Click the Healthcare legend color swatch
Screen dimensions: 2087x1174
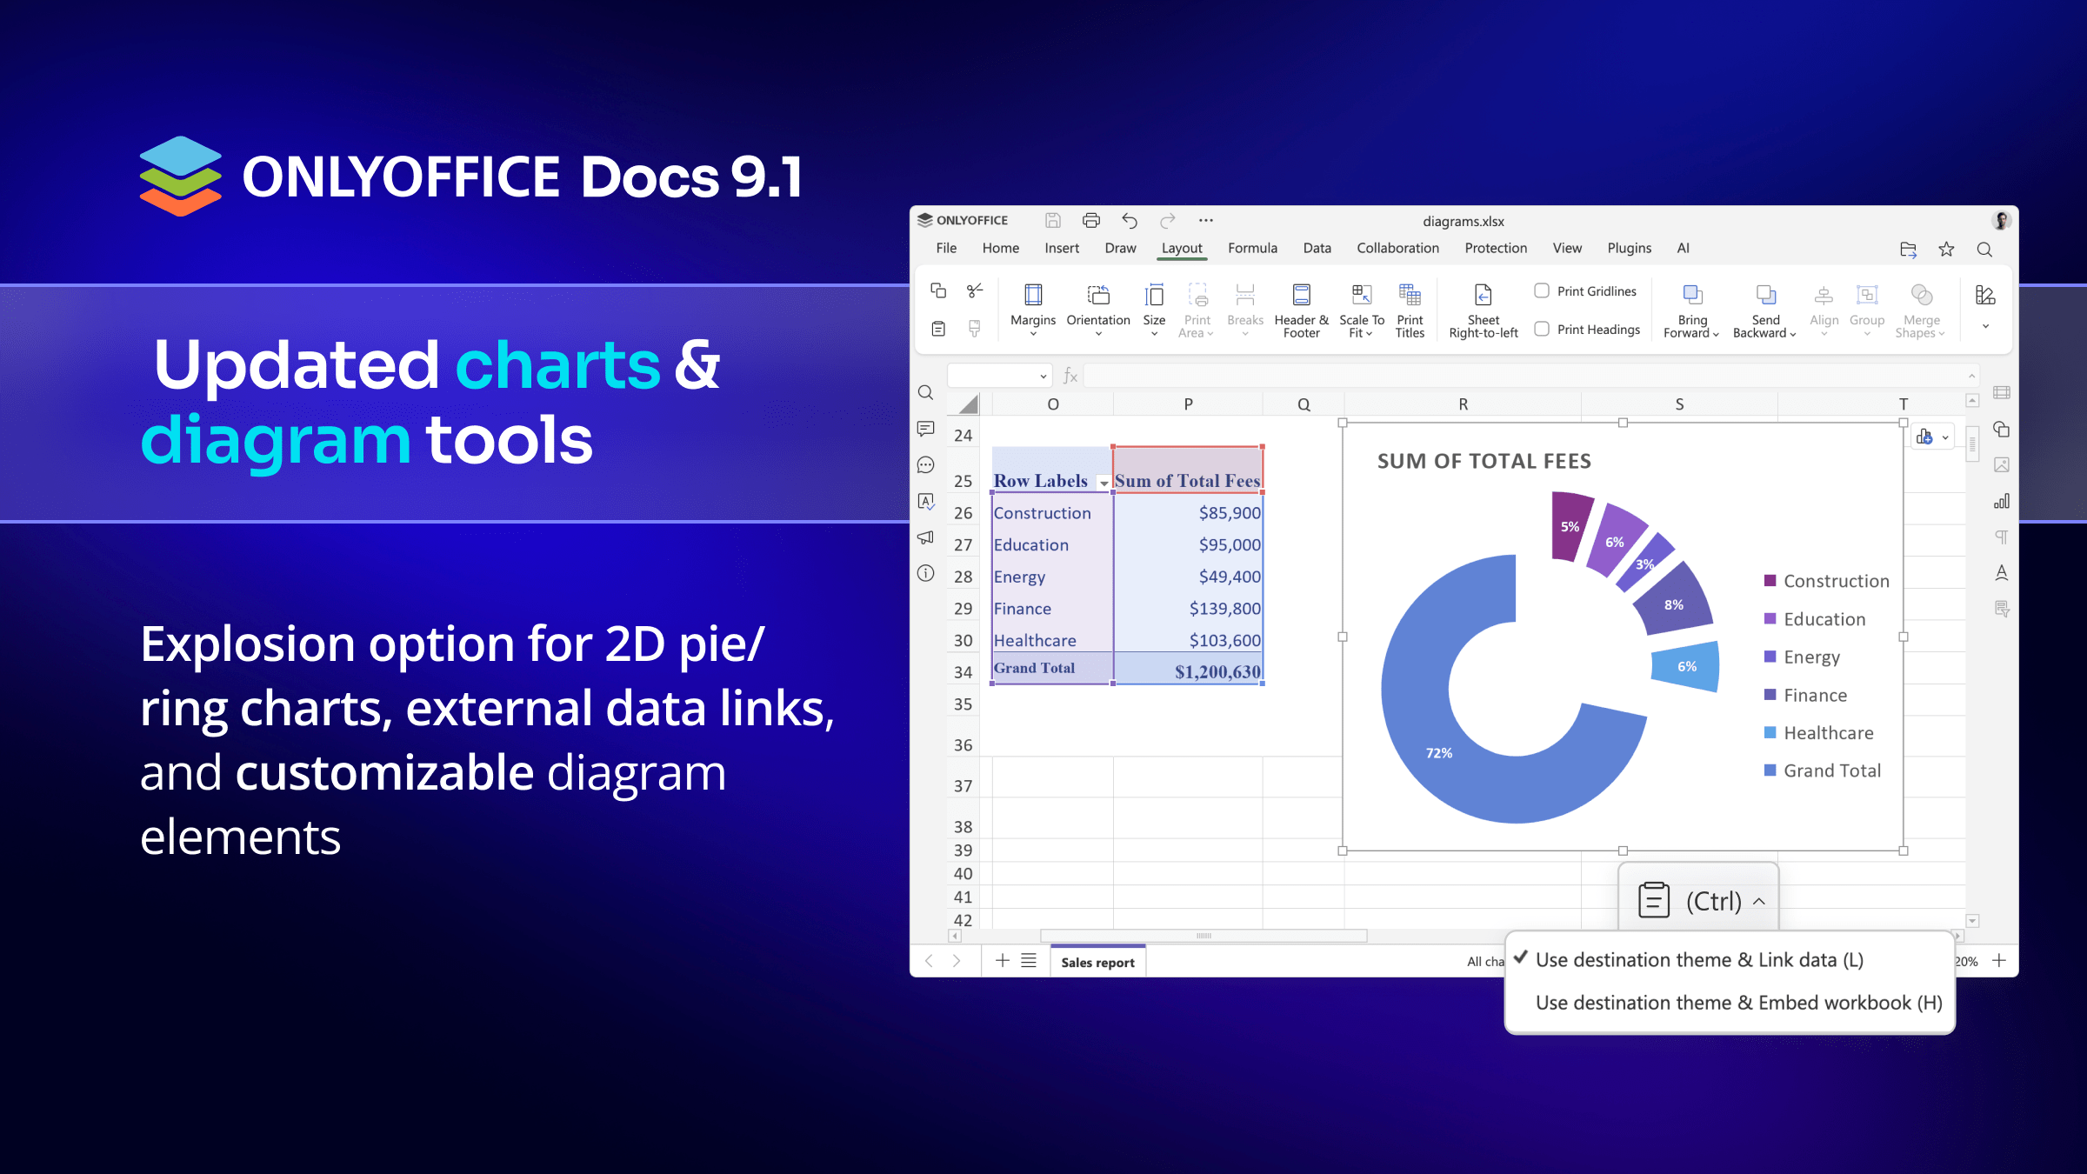(x=1770, y=732)
